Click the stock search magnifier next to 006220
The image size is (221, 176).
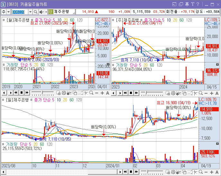(x=35, y=12)
